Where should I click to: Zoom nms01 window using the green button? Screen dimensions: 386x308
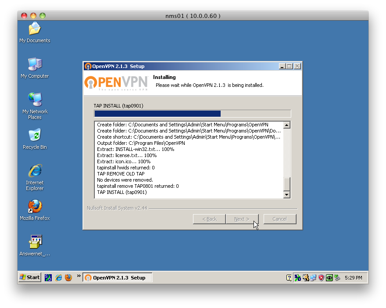coord(43,16)
